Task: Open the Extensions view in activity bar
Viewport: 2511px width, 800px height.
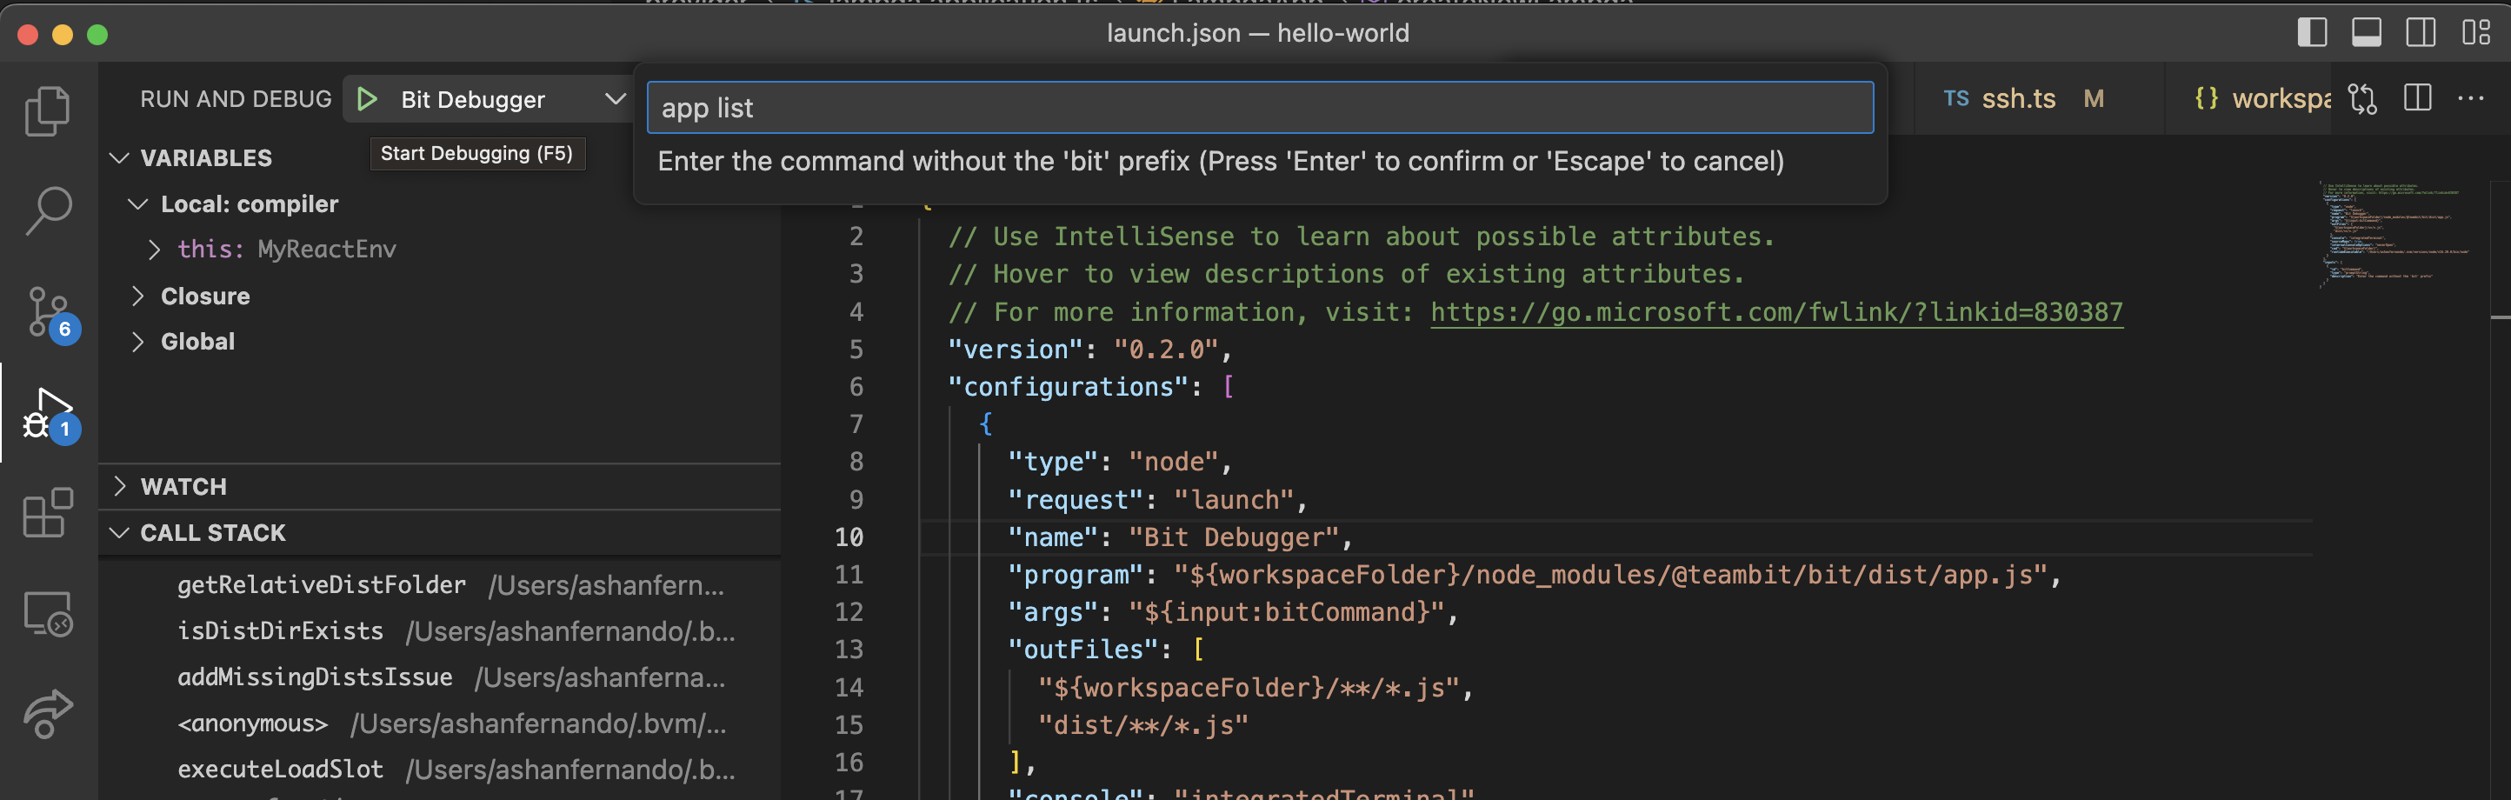Action: tap(47, 512)
